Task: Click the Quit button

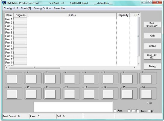Action: tap(152, 36)
